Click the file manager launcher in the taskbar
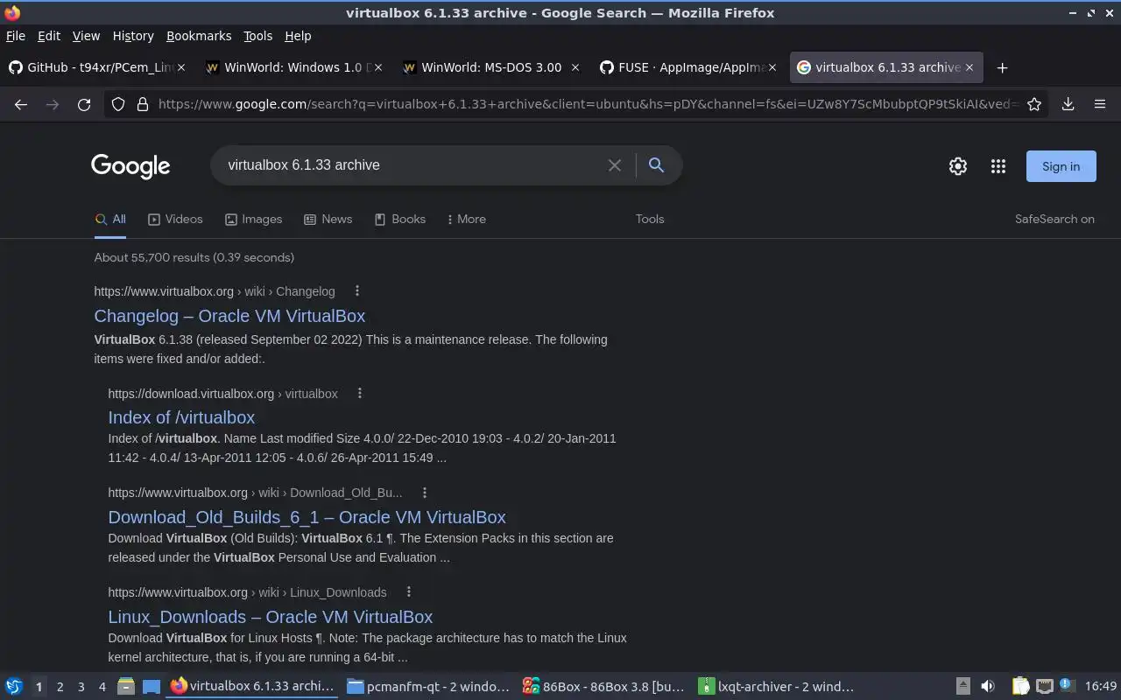This screenshot has height=700, width=1121. pyautogui.click(x=125, y=687)
